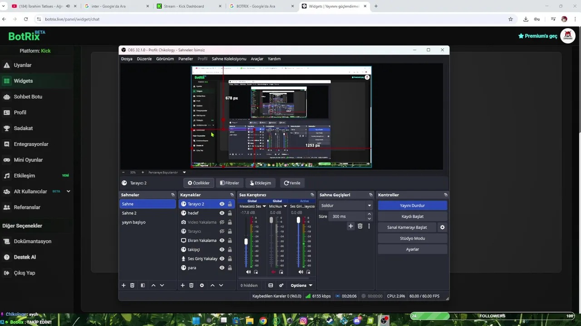The image size is (581, 326).
Task: Open Filtreler for selected source
Action: click(x=229, y=183)
